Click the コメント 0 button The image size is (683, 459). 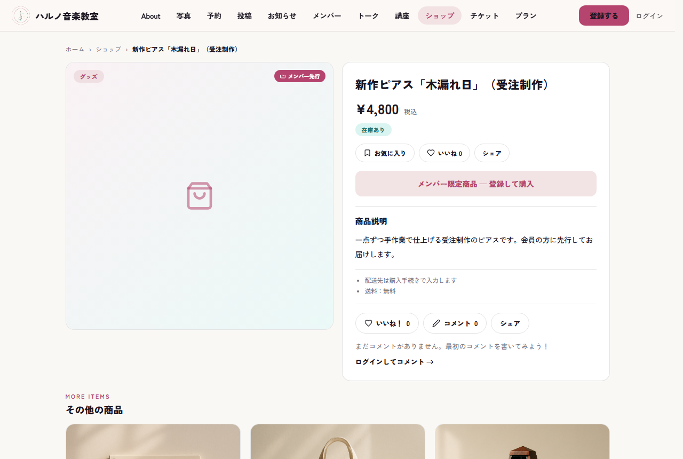pyautogui.click(x=455, y=323)
